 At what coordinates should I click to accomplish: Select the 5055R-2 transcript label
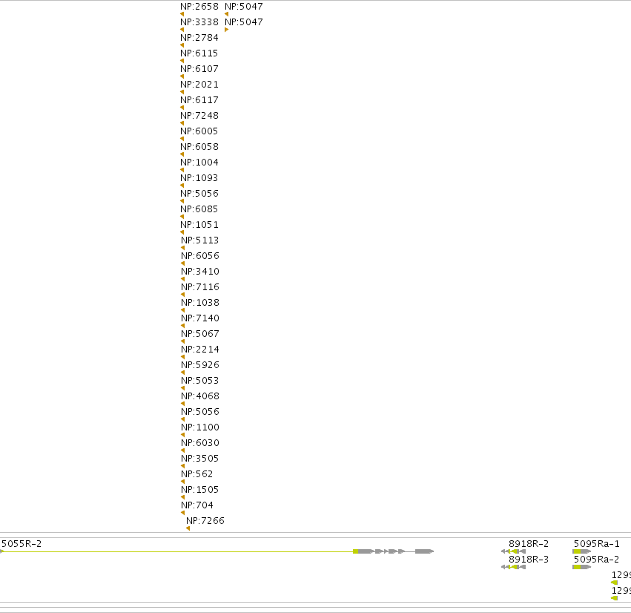22,544
